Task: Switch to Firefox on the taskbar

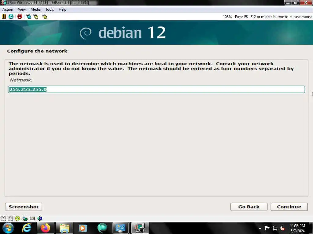Action: [x=46, y=228]
